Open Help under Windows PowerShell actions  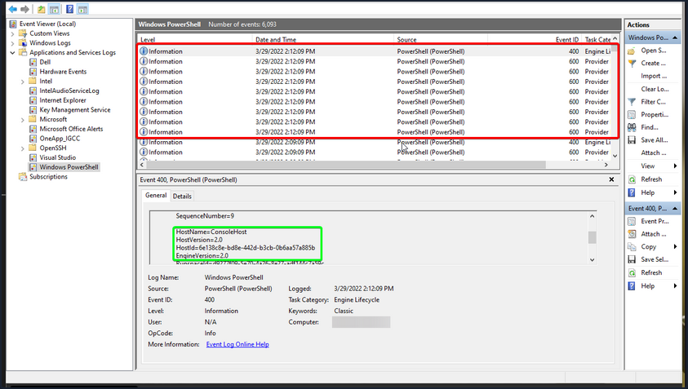[652, 192]
